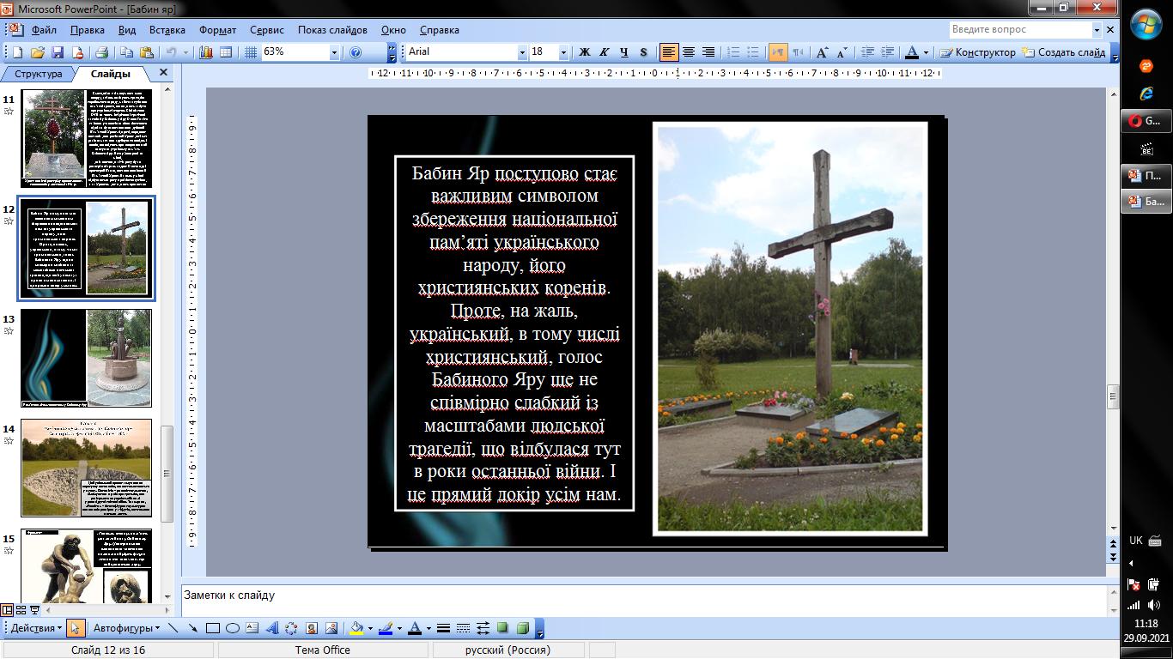Insert a table using the table icon
The height and width of the screenshot is (659, 1173).
point(226,52)
